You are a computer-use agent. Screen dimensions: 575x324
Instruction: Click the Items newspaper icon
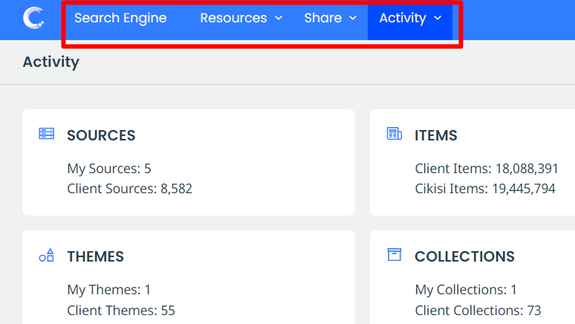[394, 134]
